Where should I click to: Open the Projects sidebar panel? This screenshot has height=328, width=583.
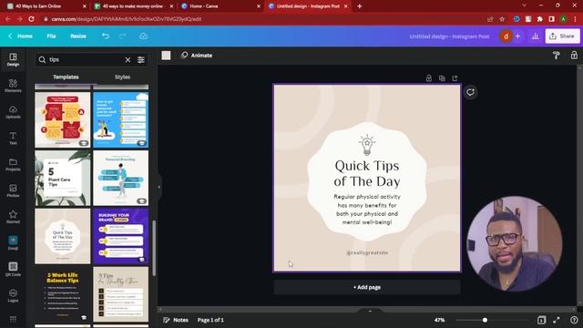click(13, 164)
